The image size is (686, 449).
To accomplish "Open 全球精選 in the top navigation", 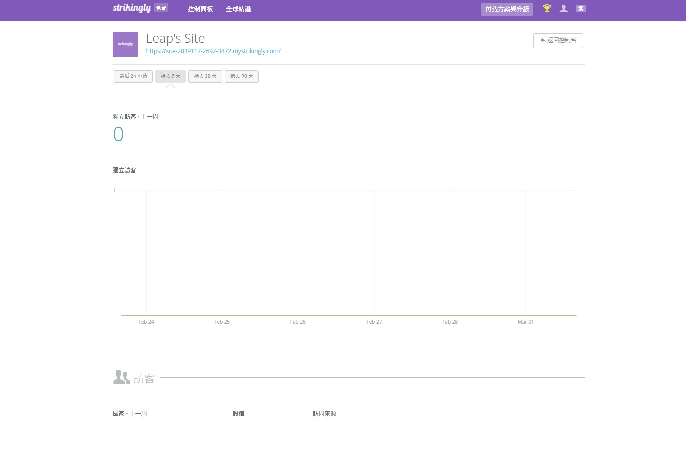I will click(238, 9).
